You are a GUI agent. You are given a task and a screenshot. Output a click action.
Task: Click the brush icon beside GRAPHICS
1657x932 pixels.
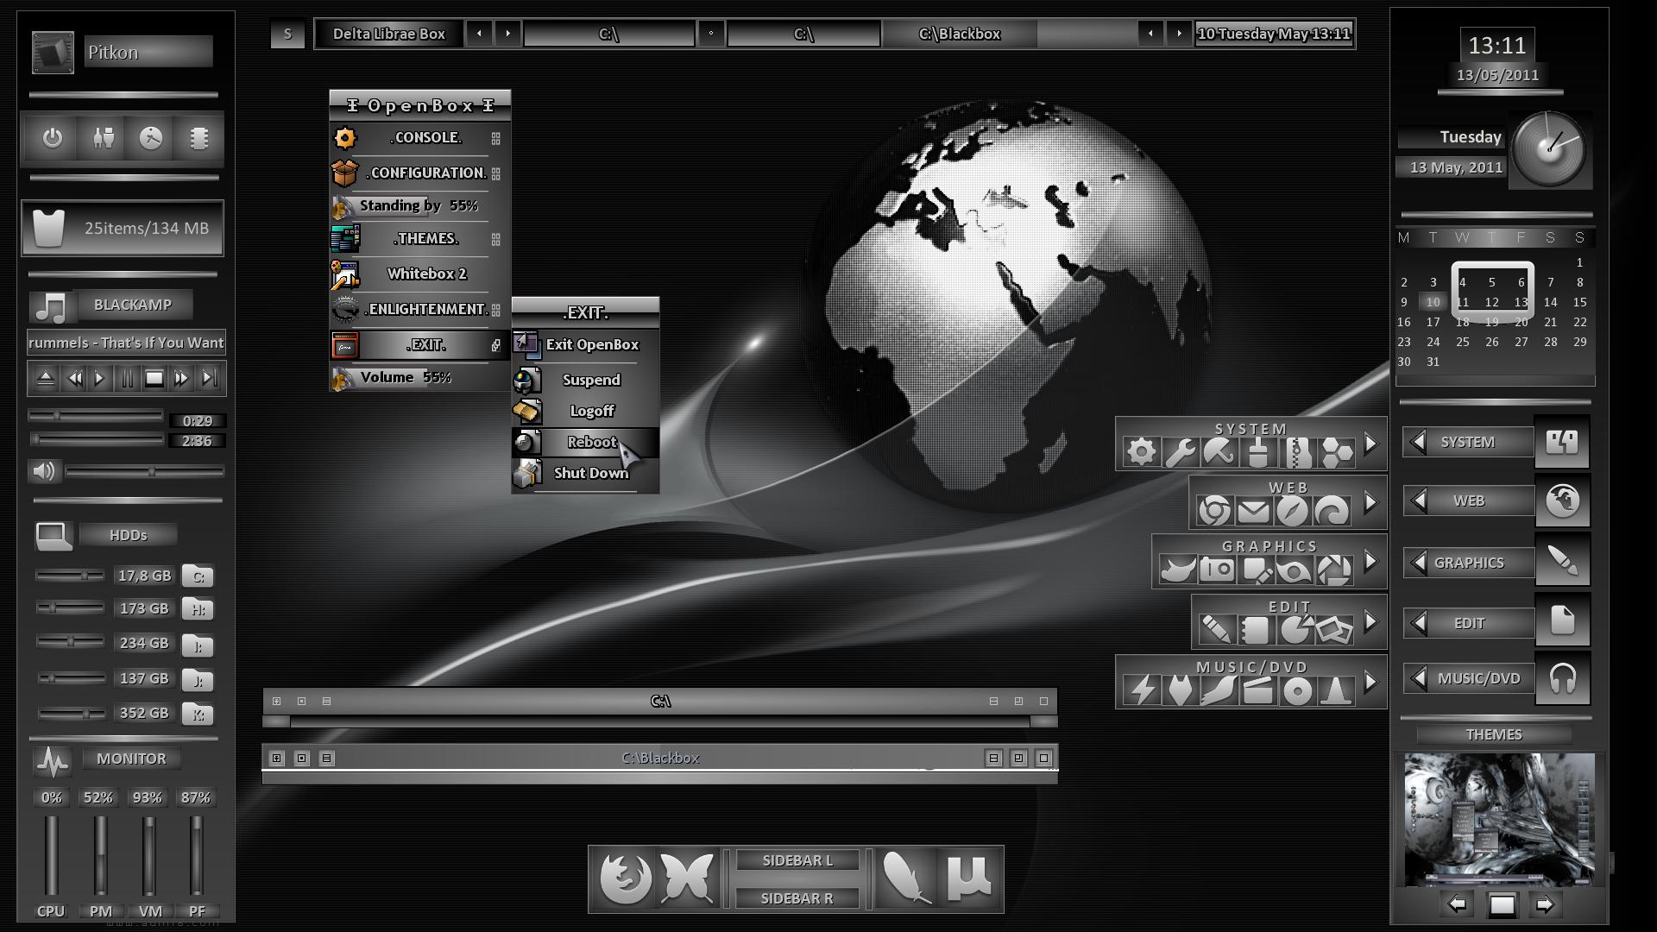coord(1562,561)
